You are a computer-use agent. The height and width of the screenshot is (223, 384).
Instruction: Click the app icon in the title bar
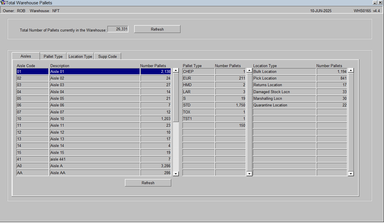3,3
